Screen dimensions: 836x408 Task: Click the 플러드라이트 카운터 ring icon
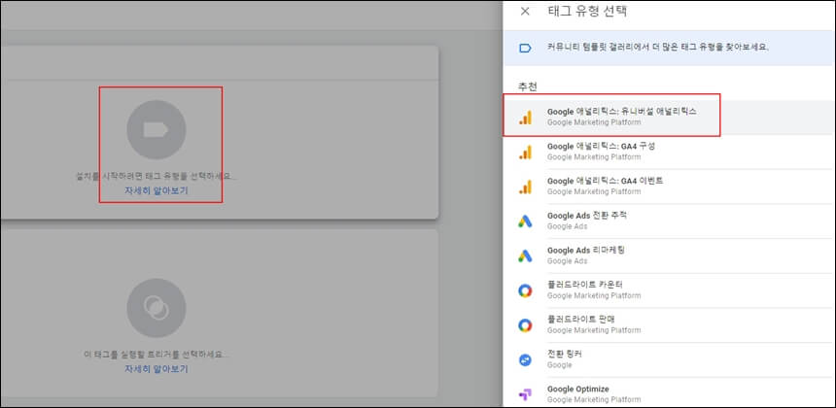tap(525, 290)
